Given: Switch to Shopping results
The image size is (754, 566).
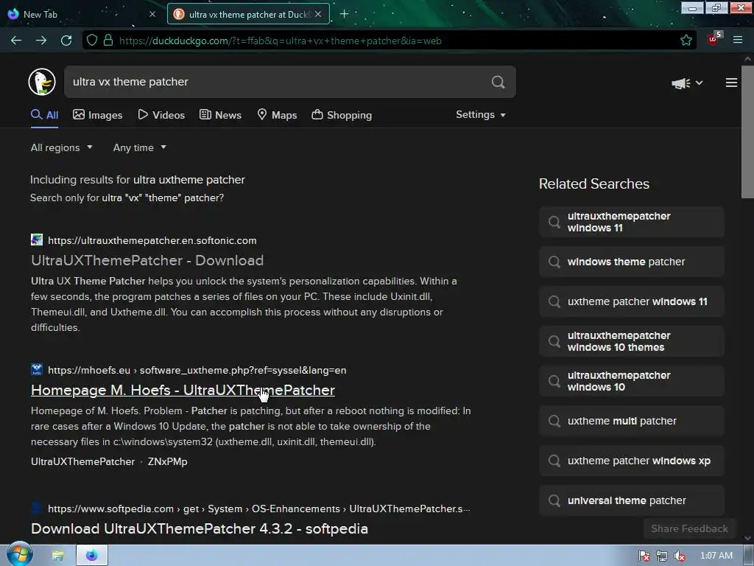Looking at the screenshot, I should pos(342,115).
